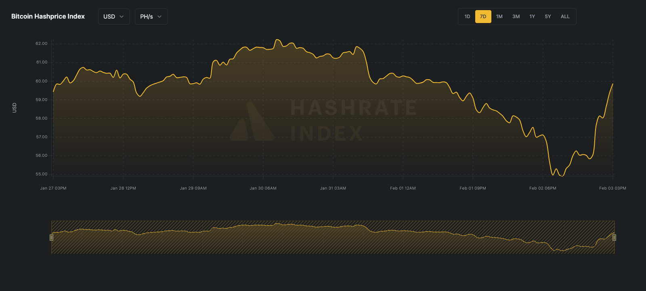646x291 pixels.
Task: Open the PH/s unit dropdown
Action: tap(151, 17)
